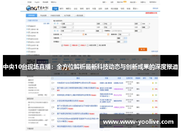Select the 期刊 navigation tab
Image resolution: width=181 pixels, height=131 pixels.
[62, 9]
